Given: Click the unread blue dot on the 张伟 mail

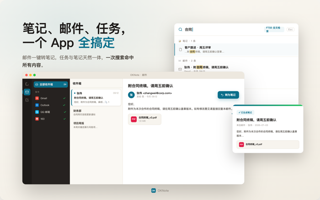Looking at the screenshot, I should pyautogui.click(x=75, y=93).
